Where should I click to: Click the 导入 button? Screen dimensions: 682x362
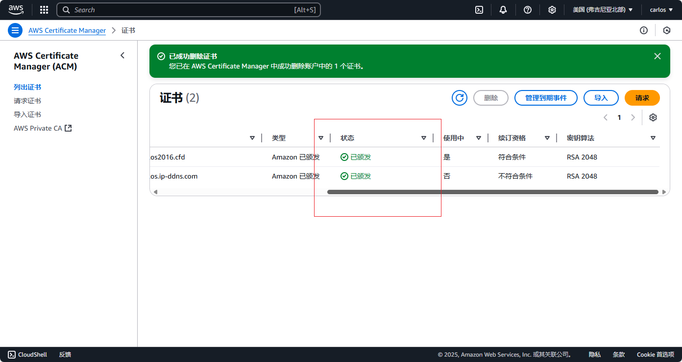(601, 98)
